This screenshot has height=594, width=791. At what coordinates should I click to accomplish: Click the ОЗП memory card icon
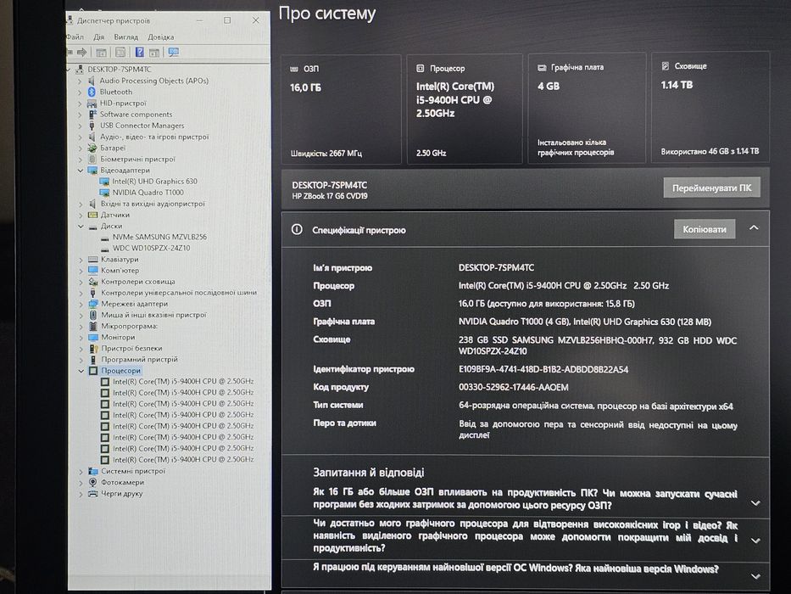tap(294, 69)
